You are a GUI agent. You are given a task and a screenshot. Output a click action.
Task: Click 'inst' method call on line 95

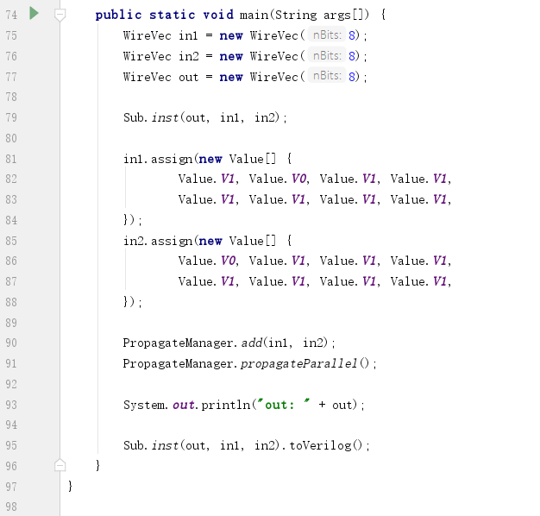(165, 445)
